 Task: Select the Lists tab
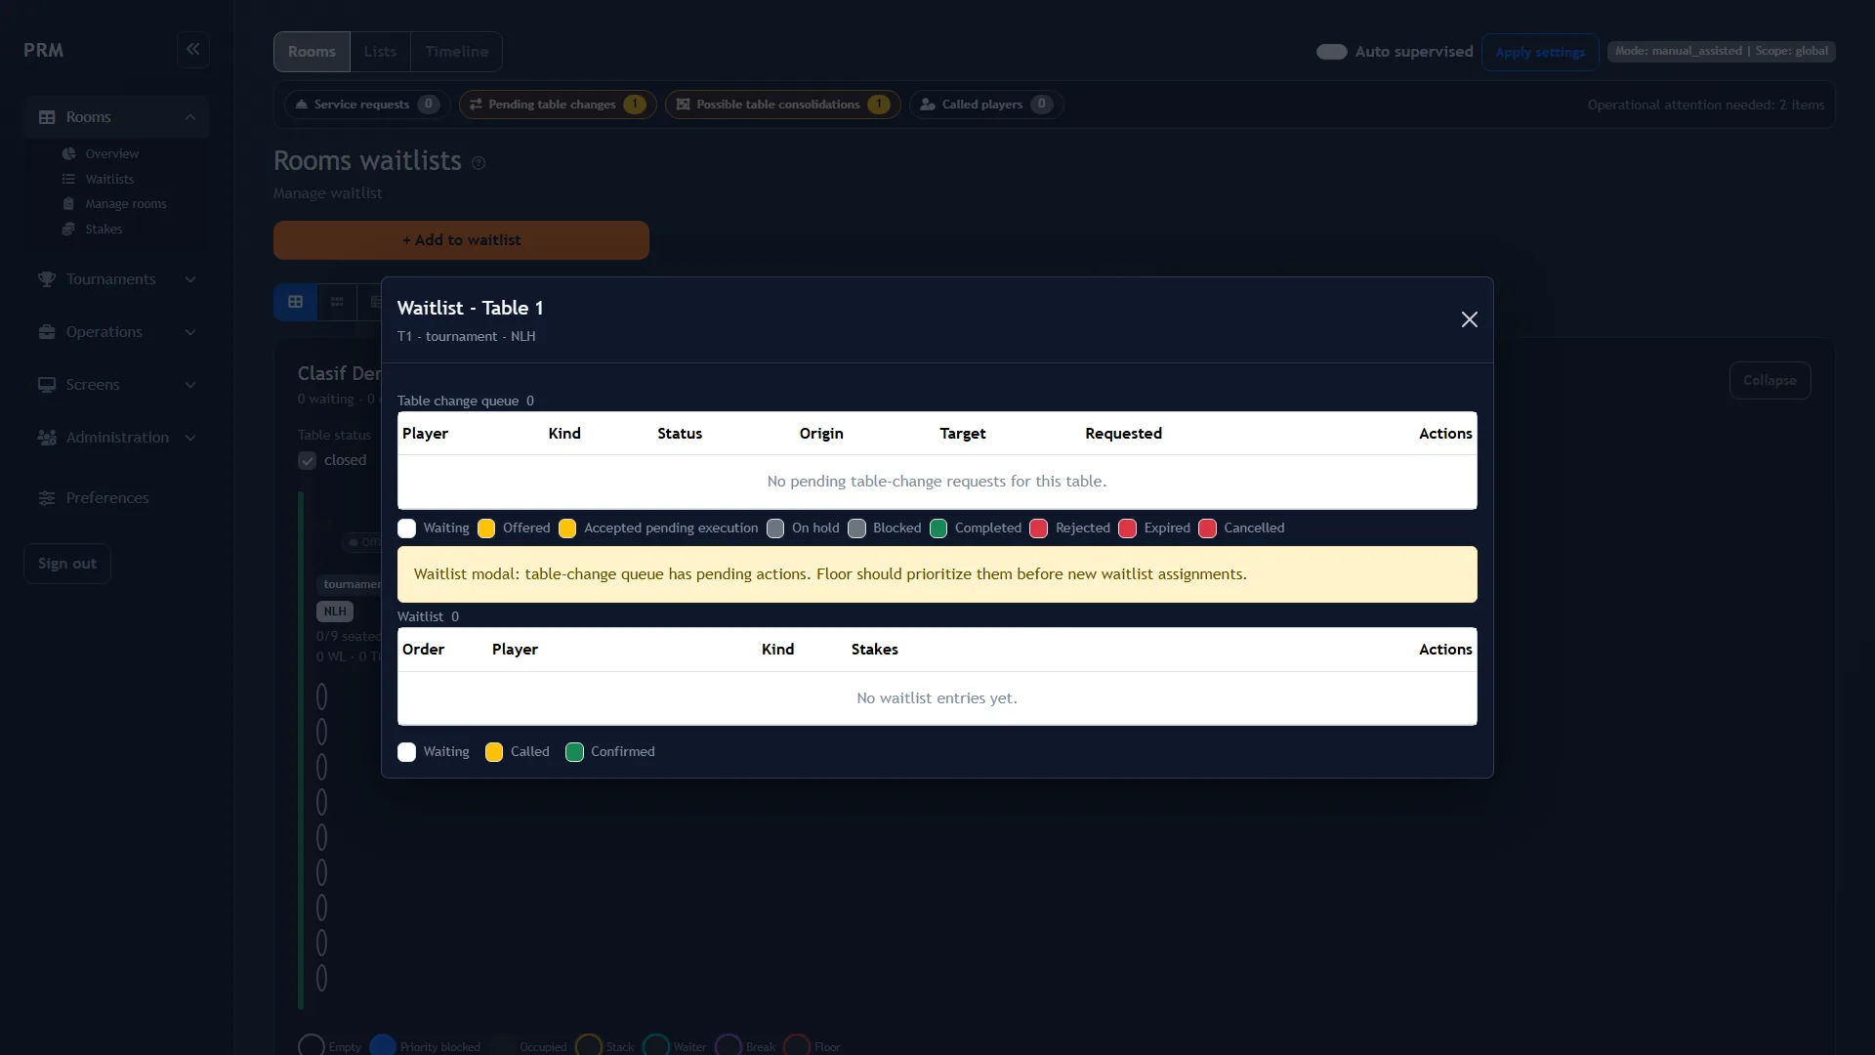(380, 52)
